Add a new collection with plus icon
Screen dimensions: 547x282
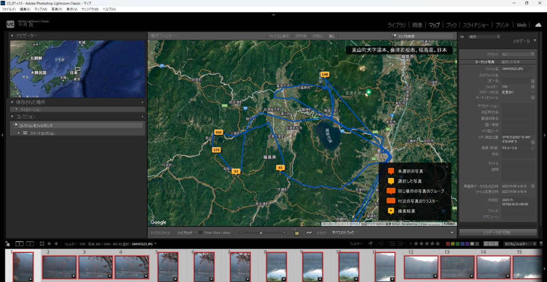click(142, 117)
